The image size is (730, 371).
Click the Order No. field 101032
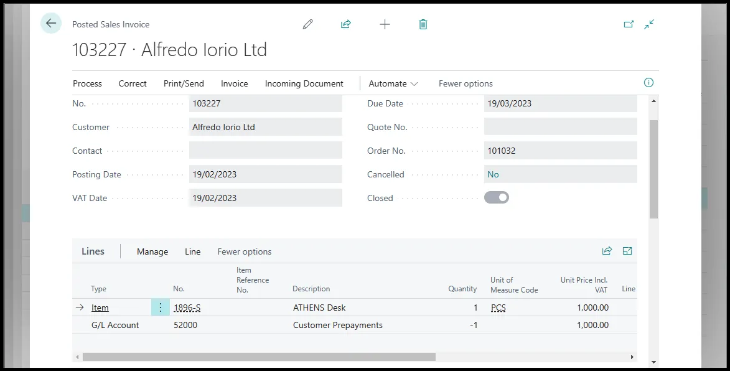[x=561, y=151]
